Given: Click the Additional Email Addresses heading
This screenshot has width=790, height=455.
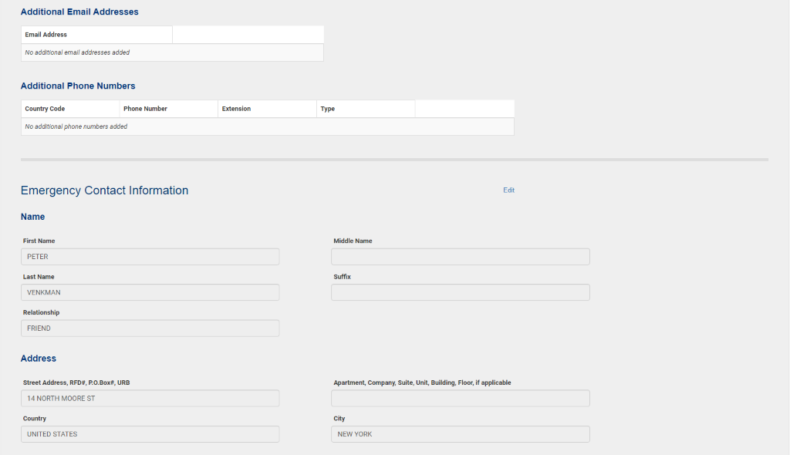Looking at the screenshot, I should (x=79, y=12).
